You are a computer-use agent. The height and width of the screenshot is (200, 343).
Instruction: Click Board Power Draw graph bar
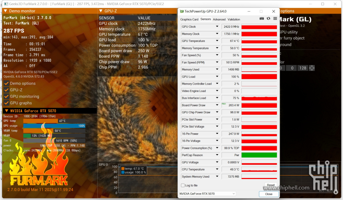pyautogui.click(x=259, y=105)
